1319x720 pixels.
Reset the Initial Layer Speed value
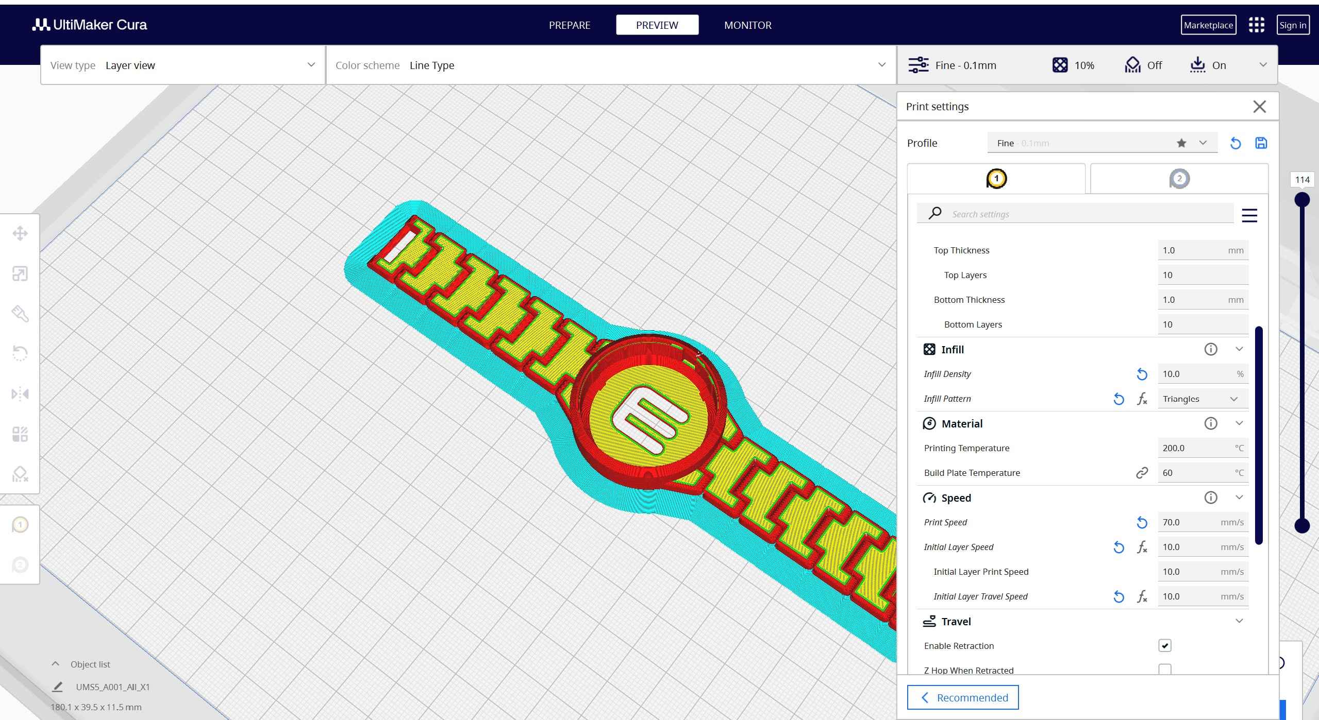coord(1118,547)
